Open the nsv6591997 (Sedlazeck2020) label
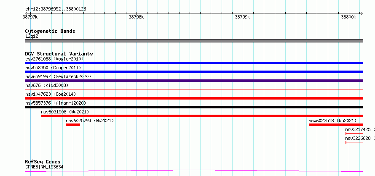 [58, 76]
